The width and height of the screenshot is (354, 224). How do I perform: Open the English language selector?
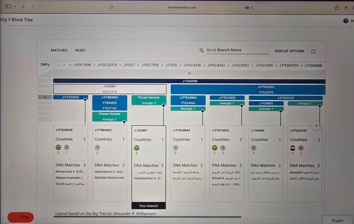(338, 220)
